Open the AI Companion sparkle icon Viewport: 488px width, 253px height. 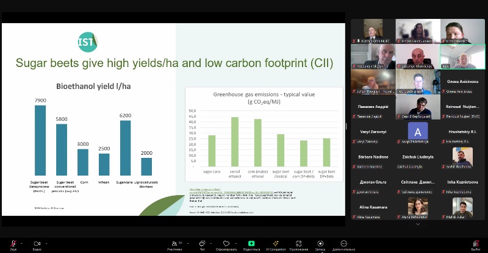(x=276, y=245)
